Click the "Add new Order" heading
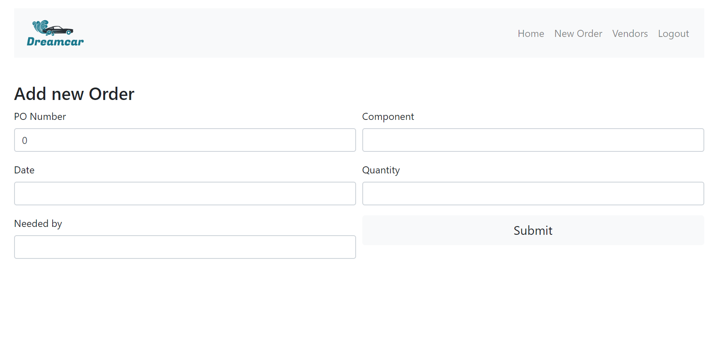 pyautogui.click(x=74, y=94)
